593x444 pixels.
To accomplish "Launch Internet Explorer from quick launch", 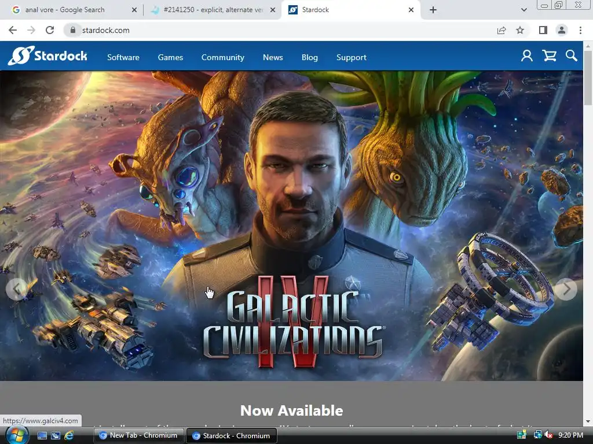I will point(69,436).
